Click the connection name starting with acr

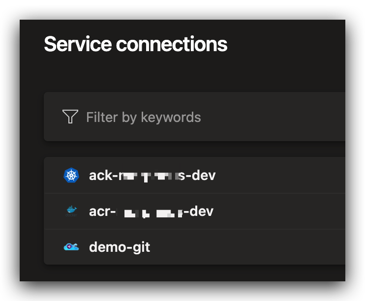pyautogui.click(x=151, y=211)
